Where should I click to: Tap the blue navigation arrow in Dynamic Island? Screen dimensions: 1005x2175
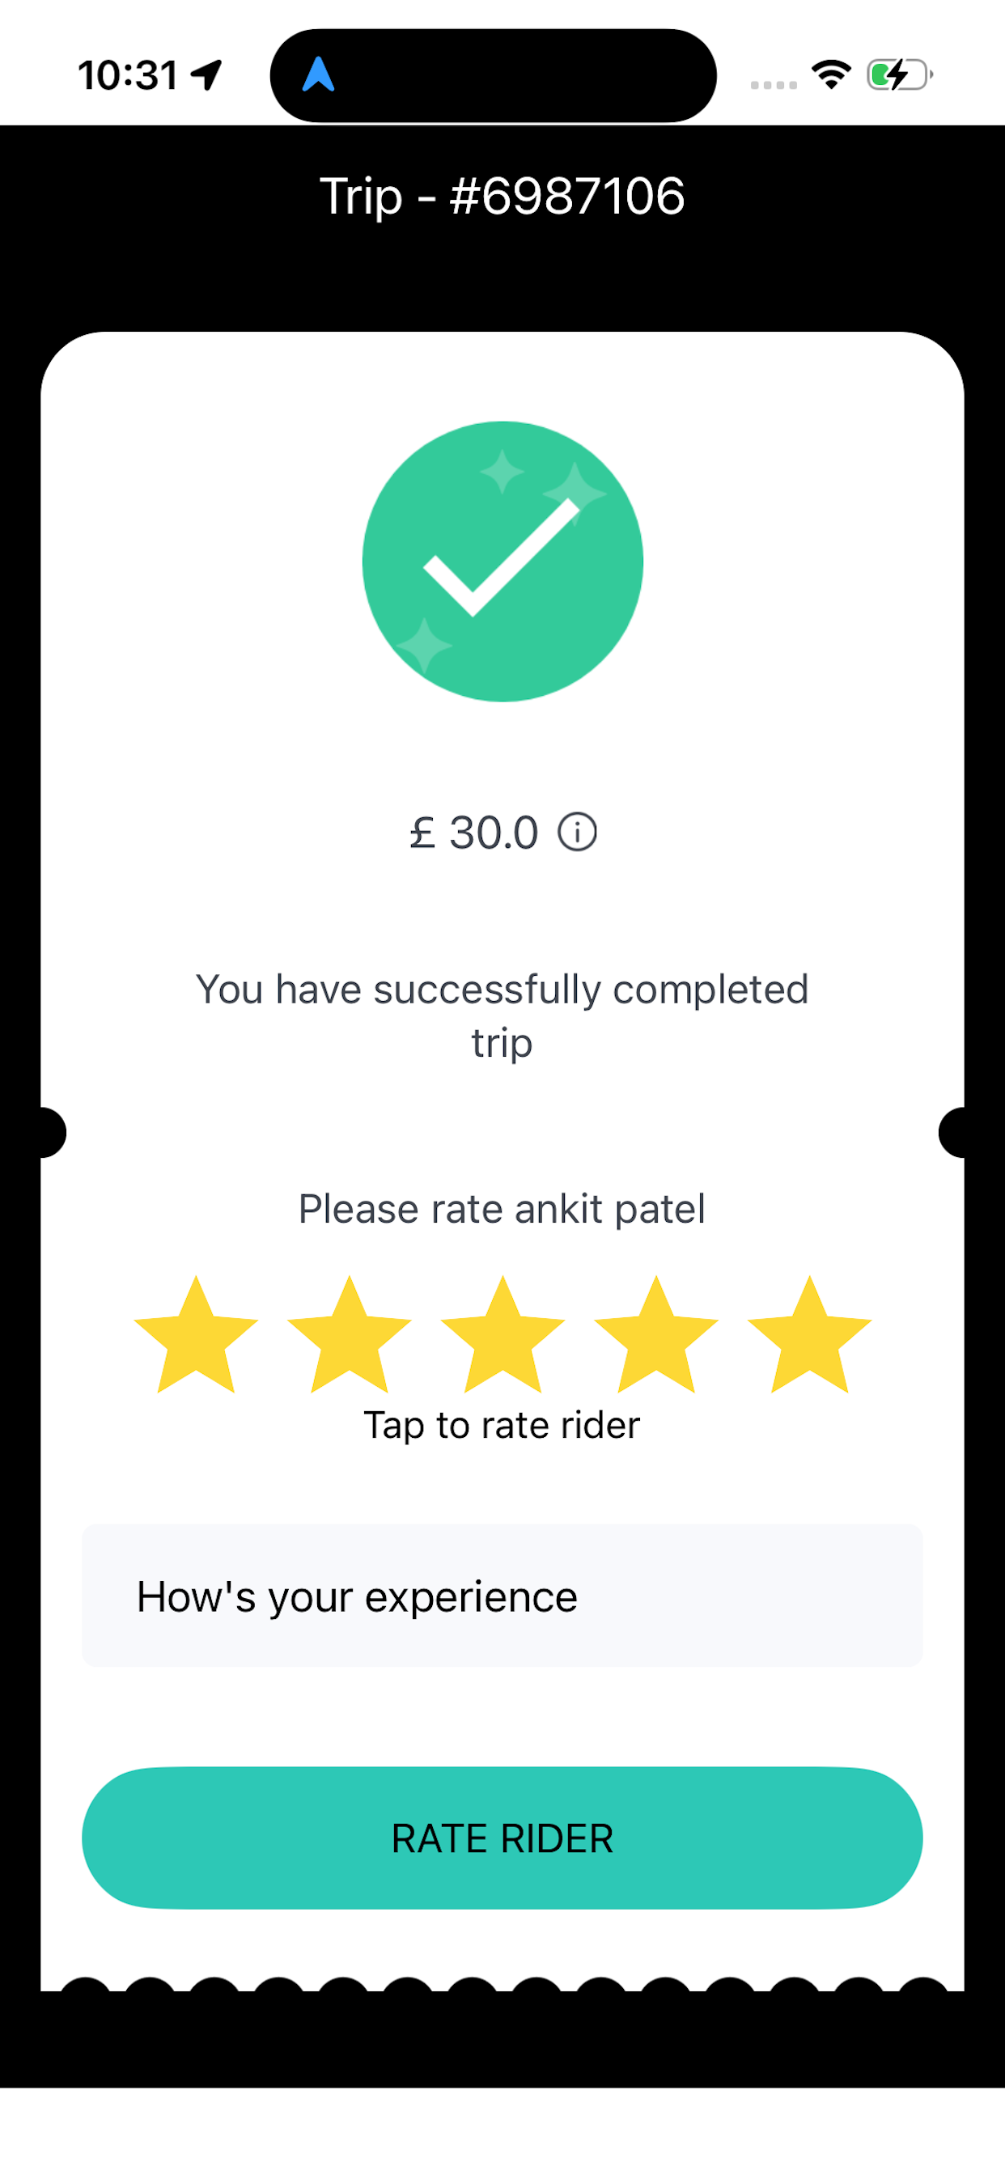[318, 74]
